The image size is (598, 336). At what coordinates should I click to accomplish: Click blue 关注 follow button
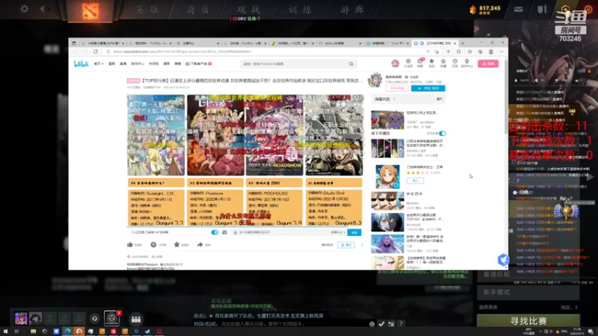428,88
